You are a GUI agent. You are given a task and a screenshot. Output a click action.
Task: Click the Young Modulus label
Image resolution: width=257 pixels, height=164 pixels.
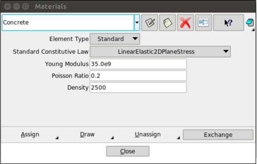point(67,64)
